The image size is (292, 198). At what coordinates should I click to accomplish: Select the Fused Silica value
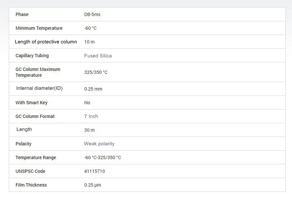[98, 56]
